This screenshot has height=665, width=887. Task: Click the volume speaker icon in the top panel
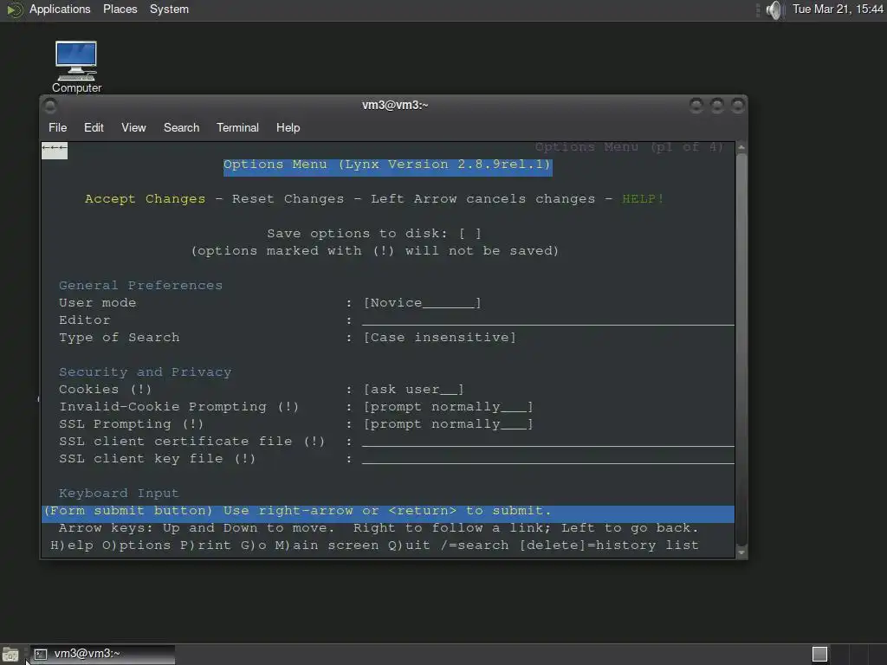click(x=774, y=10)
